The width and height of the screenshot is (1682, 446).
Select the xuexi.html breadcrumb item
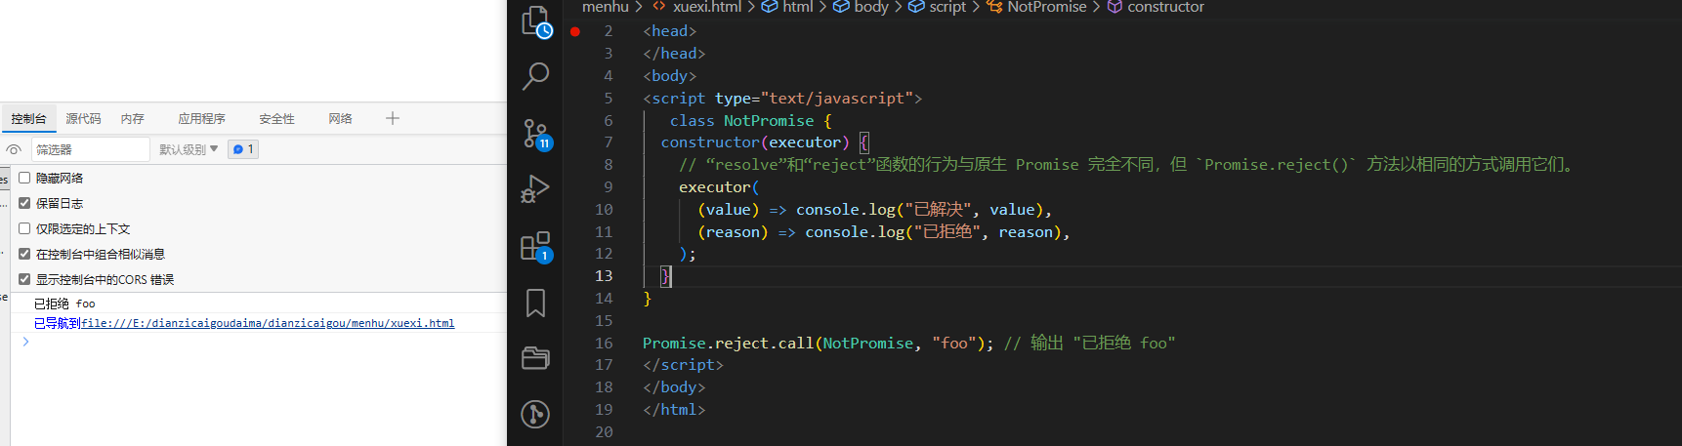tap(697, 7)
